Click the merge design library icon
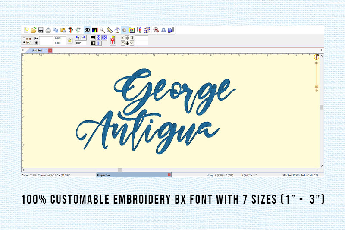 156,30
